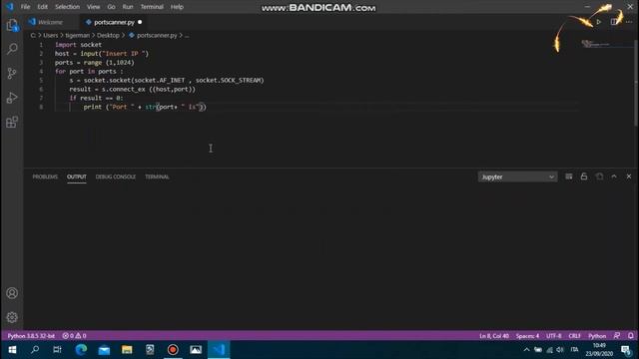Viewport: 639px width, 359px height.
Task: Click Users in the breadcrumb path
Action: point(51,36)
